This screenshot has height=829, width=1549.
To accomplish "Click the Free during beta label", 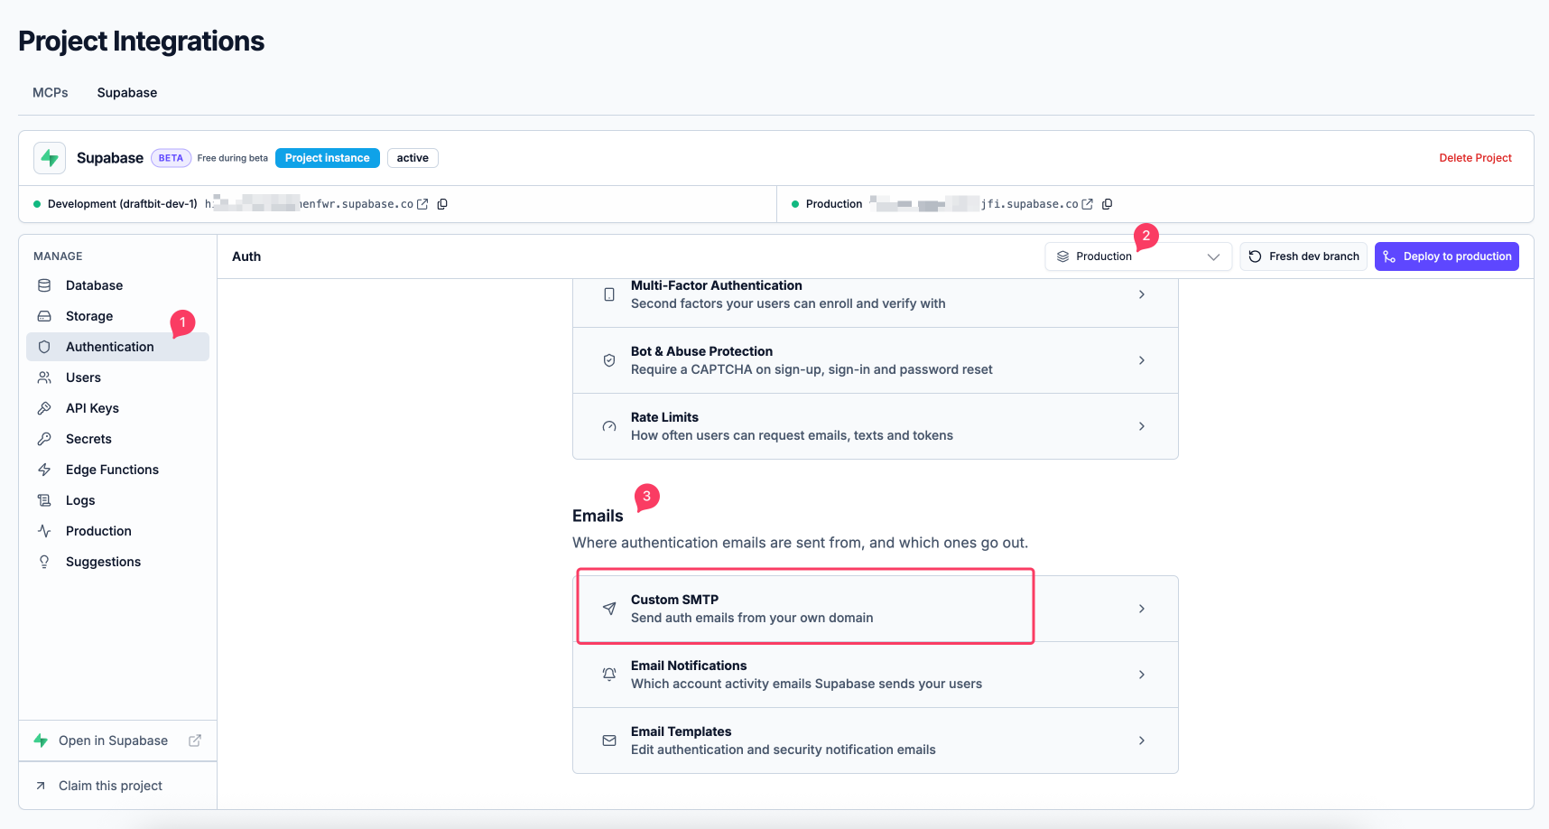I will (x=233, y=158).
